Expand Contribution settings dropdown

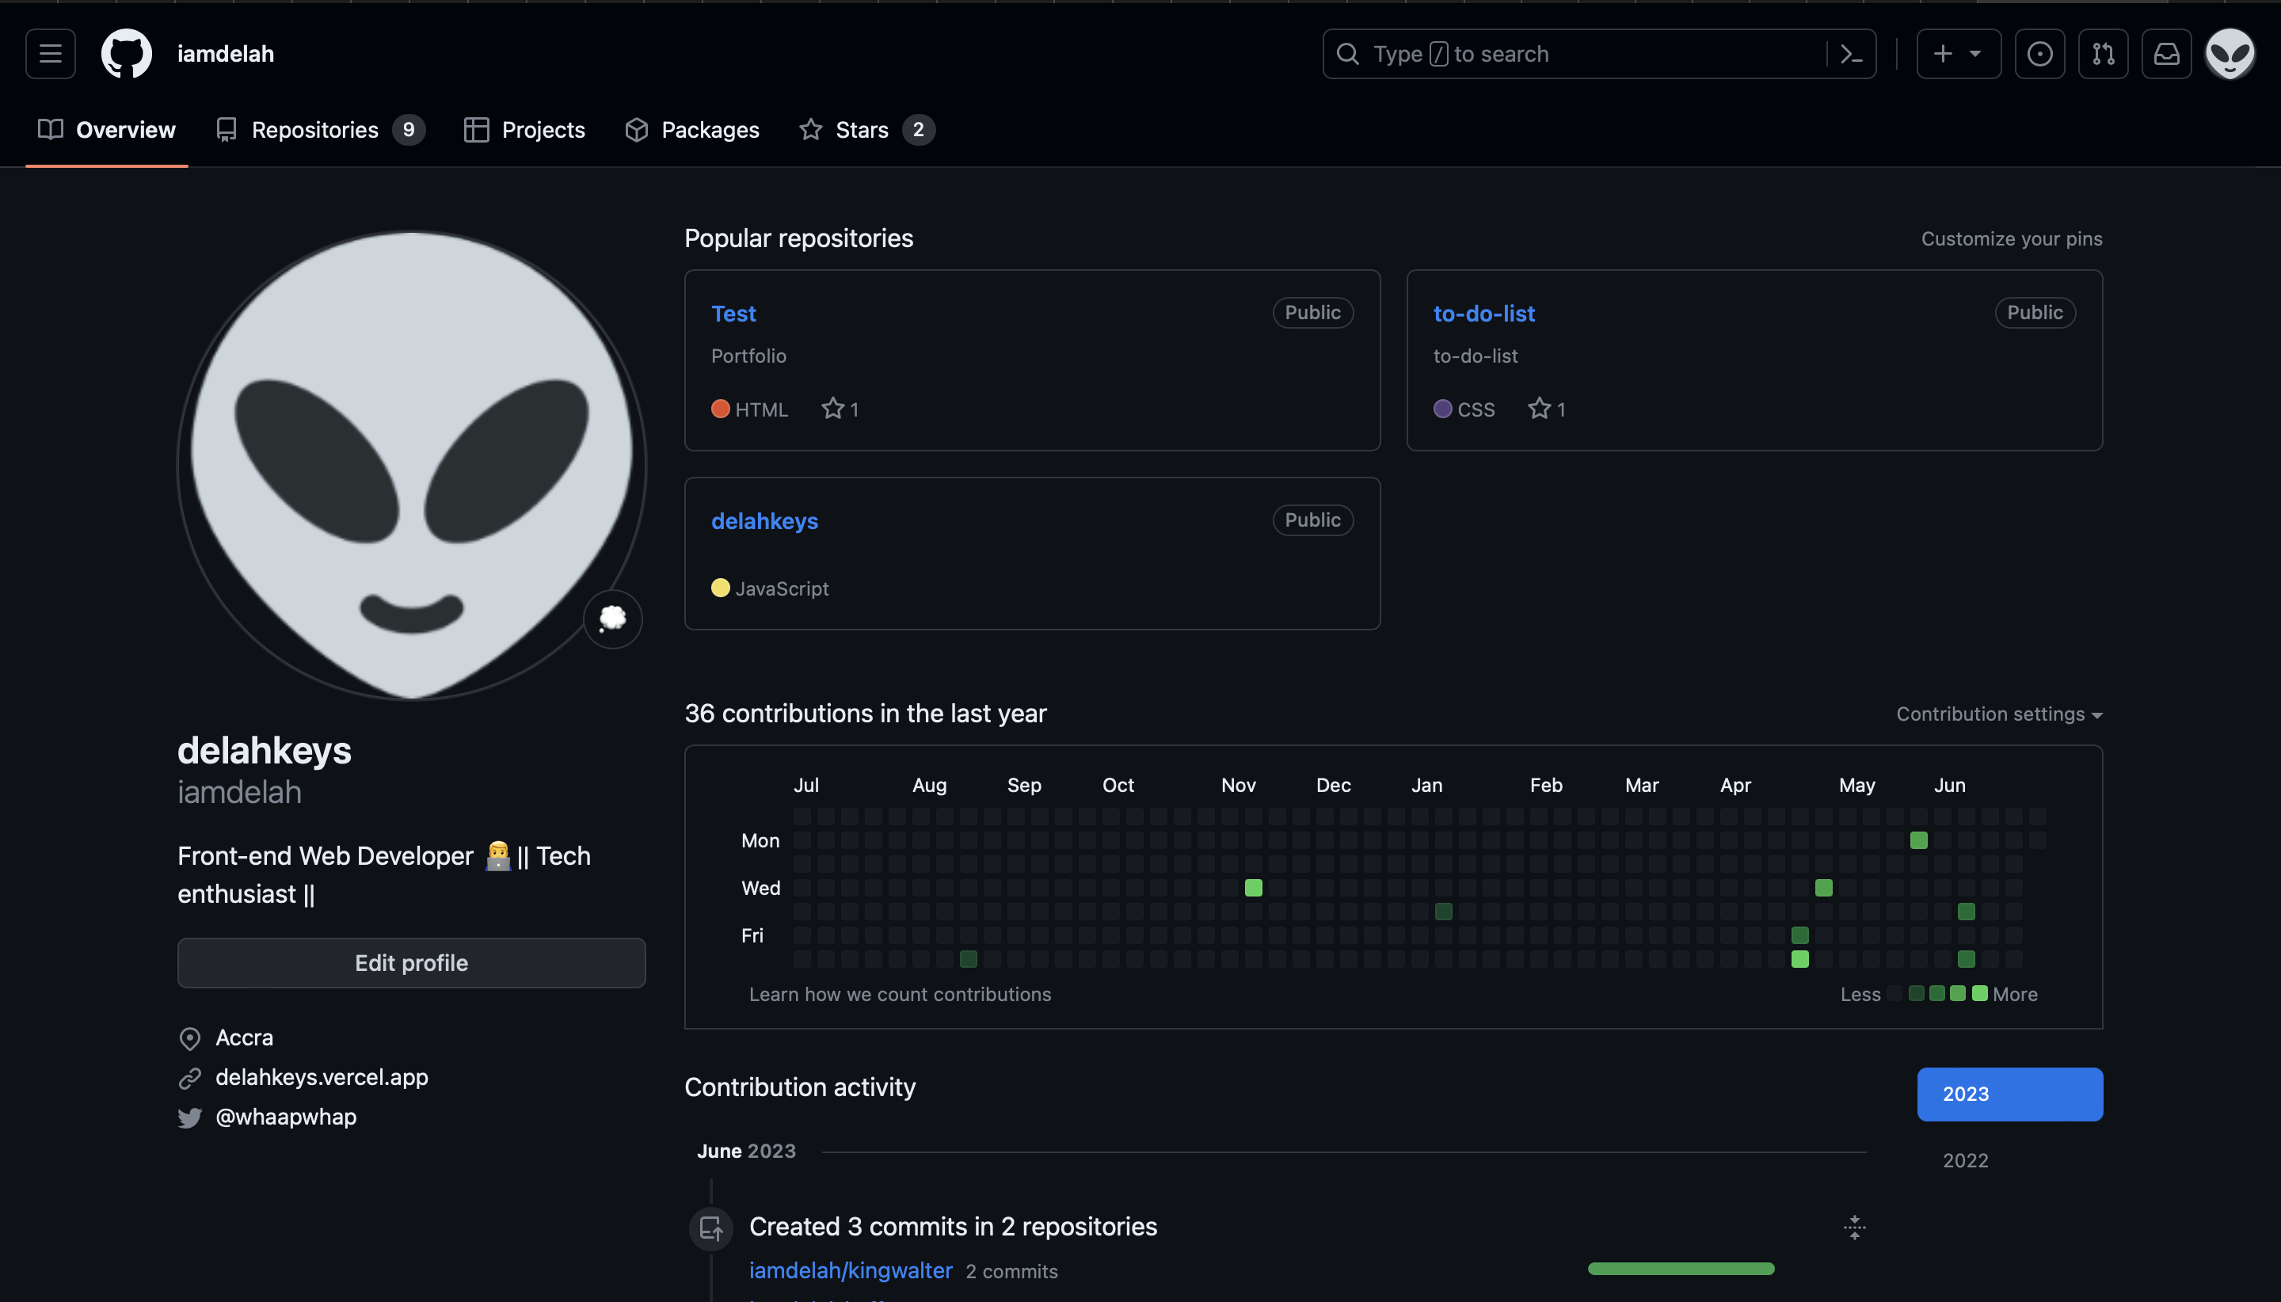[1999, 714]
